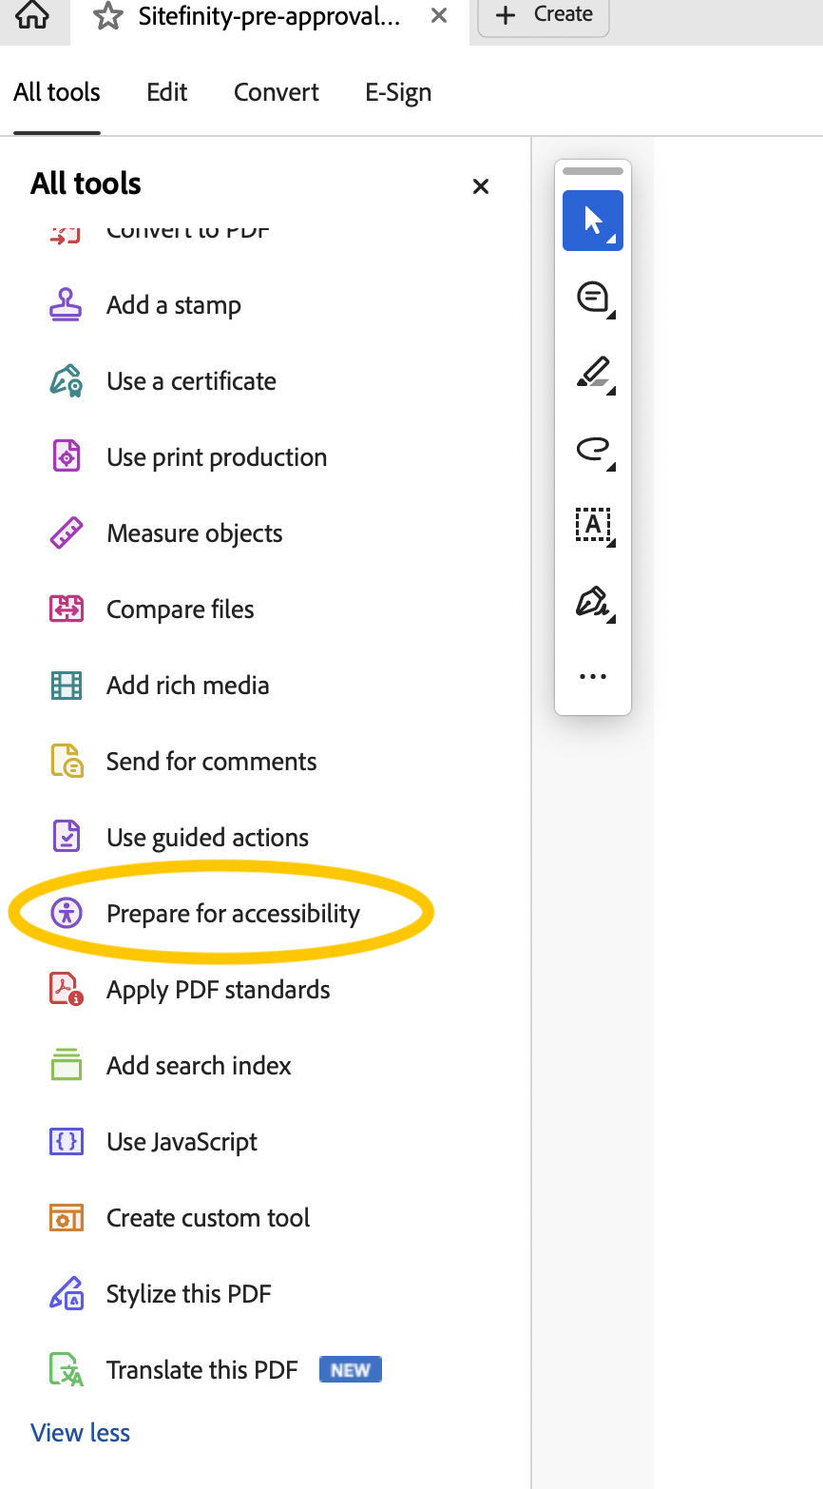The width and height of the screenshot is (823, 1489).
Task: Switch to the Convert tab
Action: coord(276,91)
